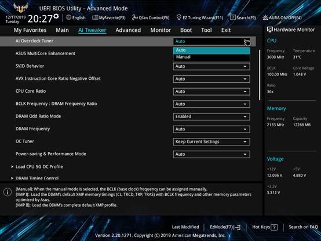The height and width of the screenshot is (241, 321).
Task: Choose Manual in the open dropdown list
Action: [x=211, y=57]
